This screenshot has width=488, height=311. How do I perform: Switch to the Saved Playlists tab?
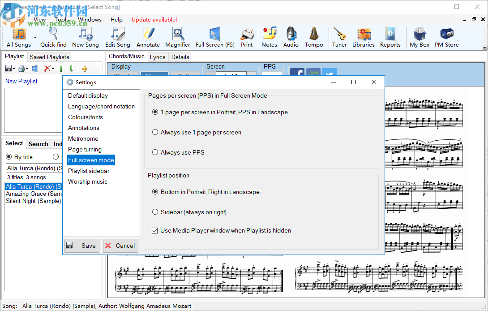coord(49,57)
